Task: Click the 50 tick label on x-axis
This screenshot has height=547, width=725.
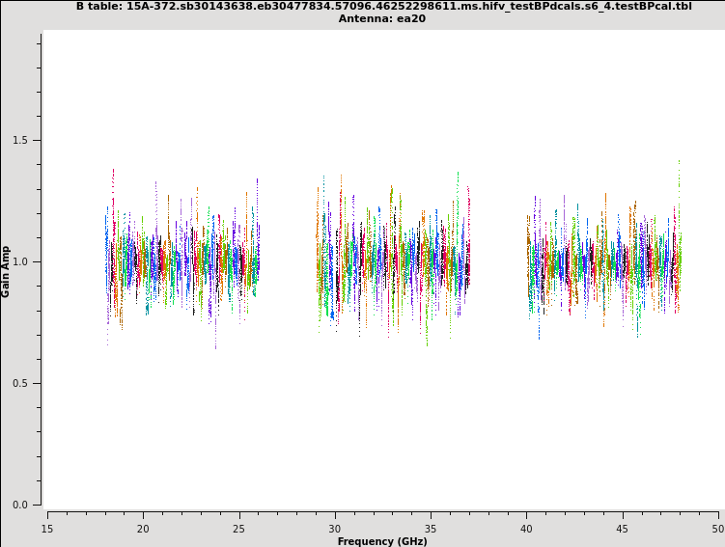Action: 717,529
